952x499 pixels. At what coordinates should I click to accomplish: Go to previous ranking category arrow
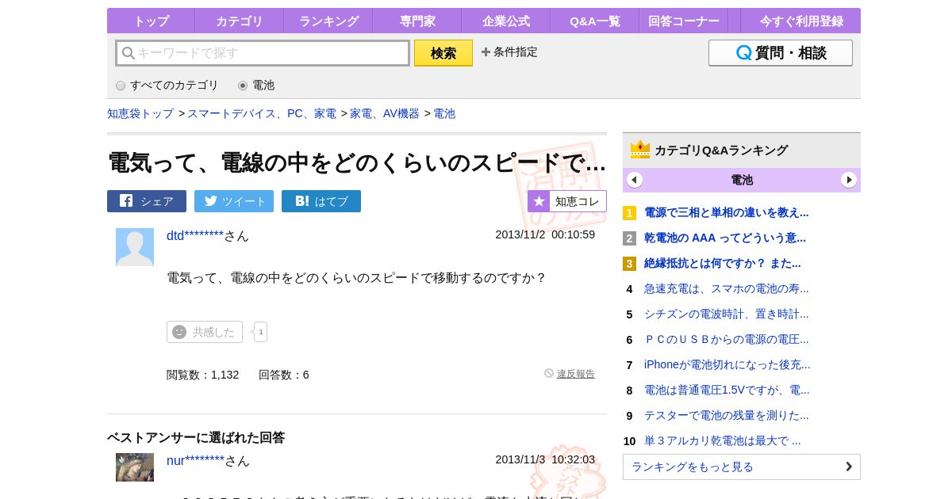pos(635,180)
